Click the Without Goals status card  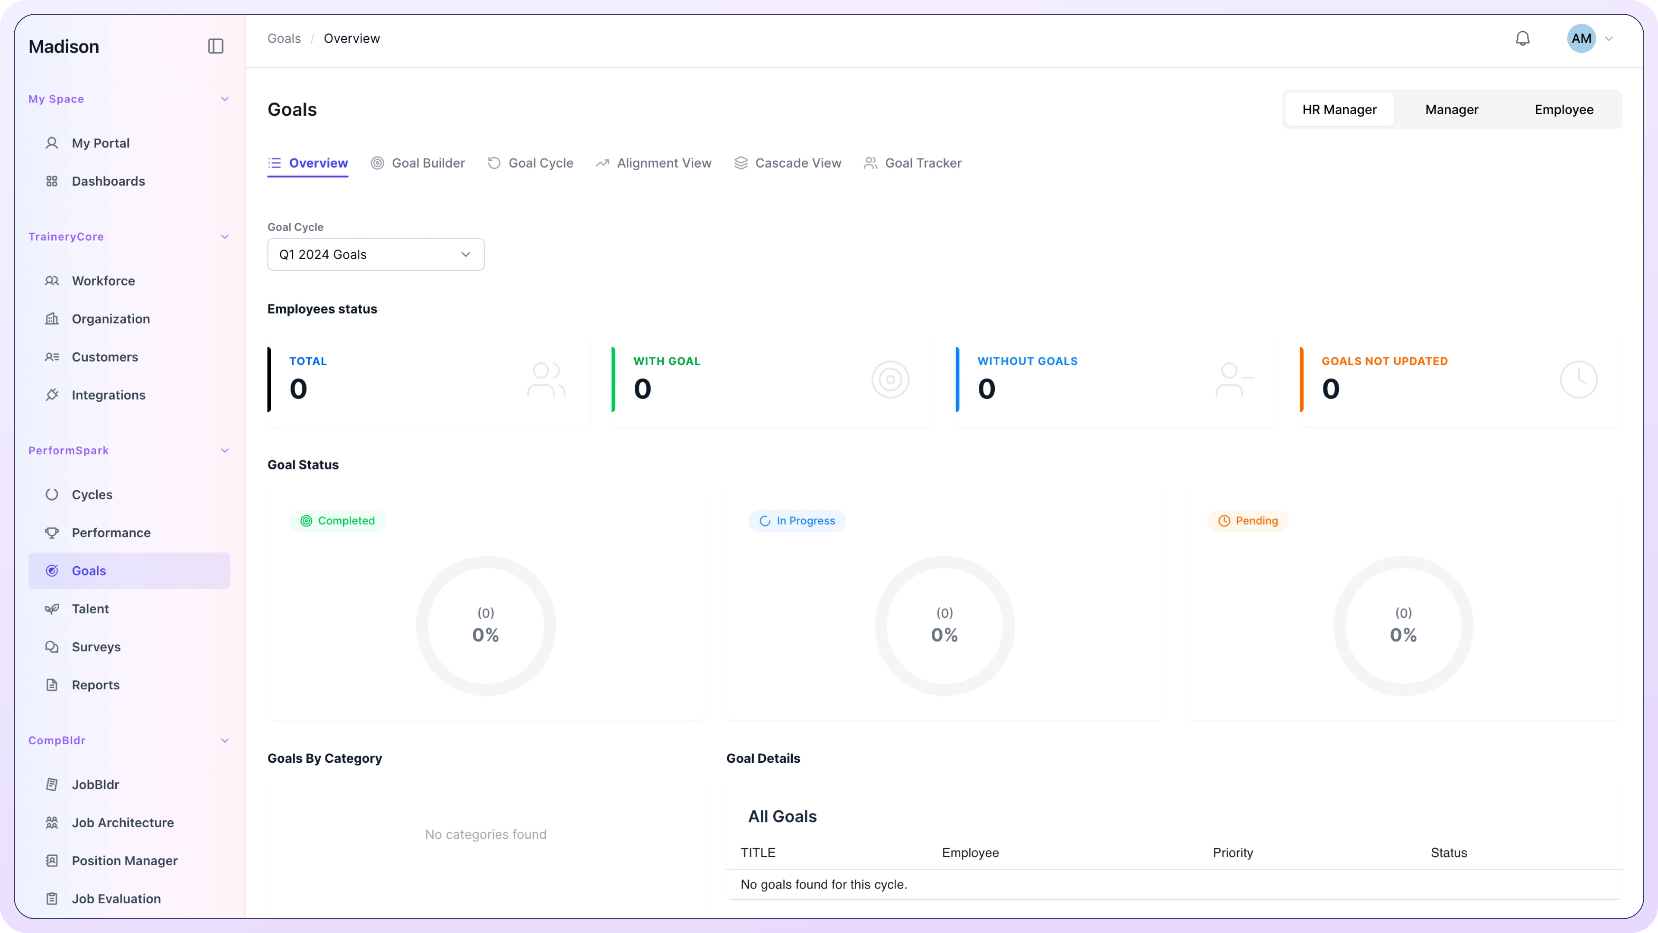(x=1116, y=380)
